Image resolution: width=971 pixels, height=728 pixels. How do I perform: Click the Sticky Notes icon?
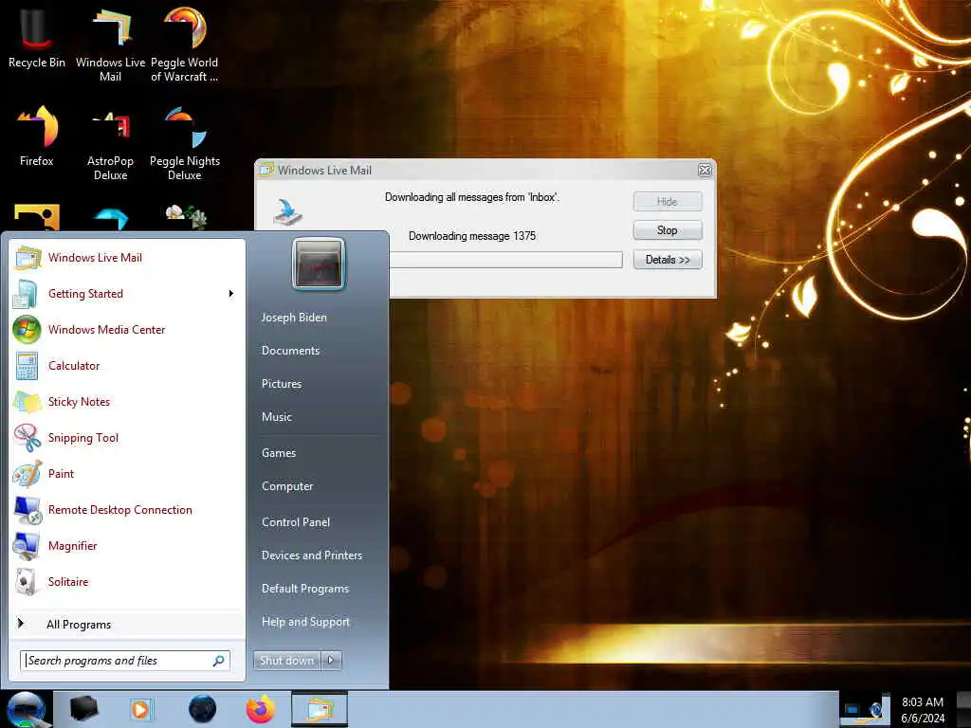[x=27, y=402]
